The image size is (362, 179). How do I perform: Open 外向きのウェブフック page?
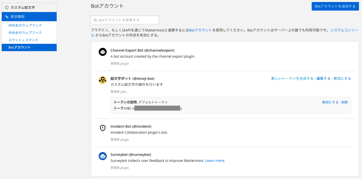point(25,33)
